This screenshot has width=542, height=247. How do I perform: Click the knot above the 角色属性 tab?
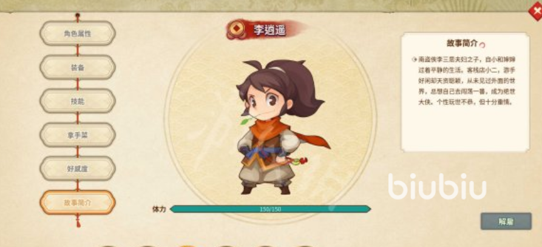78,16
